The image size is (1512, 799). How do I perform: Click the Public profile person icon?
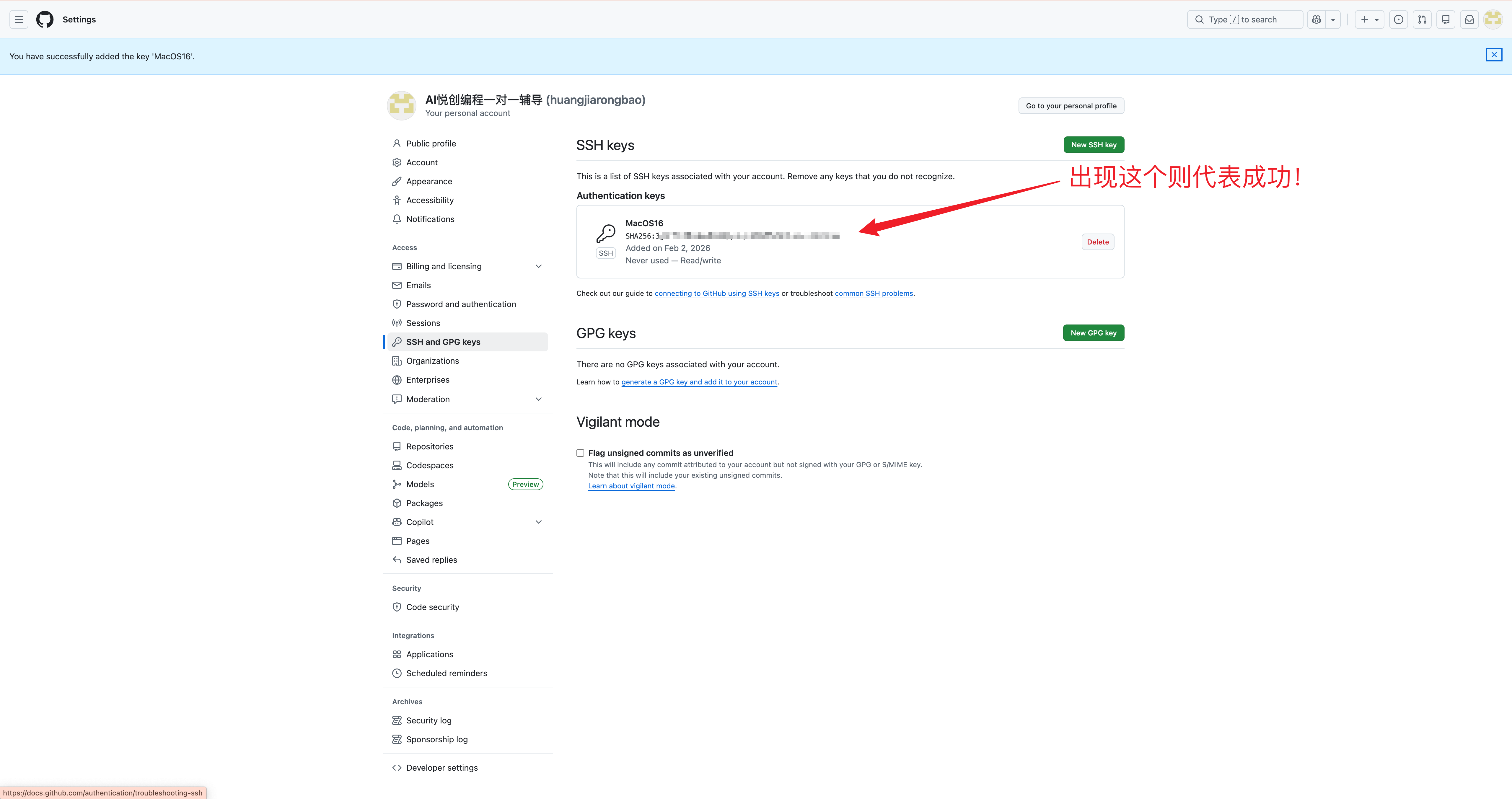[x=397, y=143]
